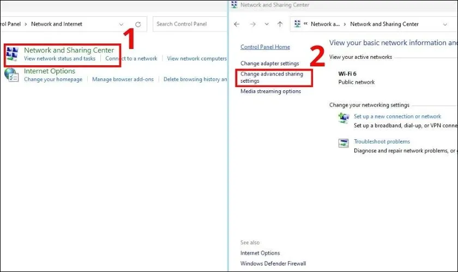Viewport: 458px width, 272px height.
Task: Click the Wi-Fi 6 network name
Action: (x=347, y=74)
